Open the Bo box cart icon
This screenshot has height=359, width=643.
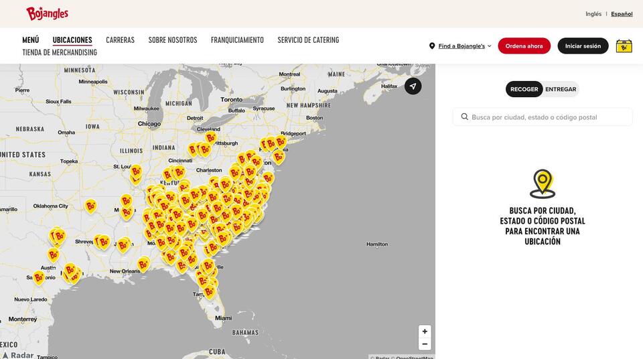click(x=624, y=46)
